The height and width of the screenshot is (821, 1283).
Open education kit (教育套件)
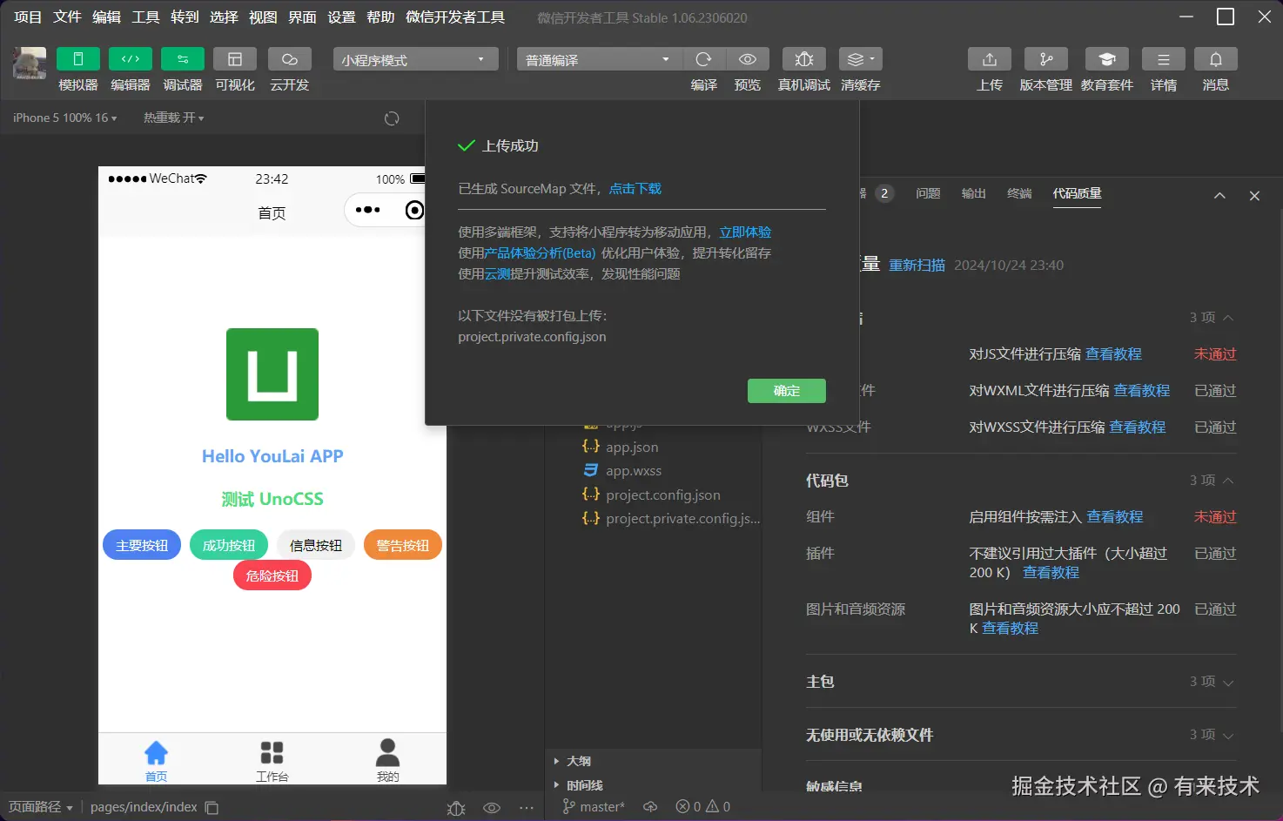click(1107, 58)
